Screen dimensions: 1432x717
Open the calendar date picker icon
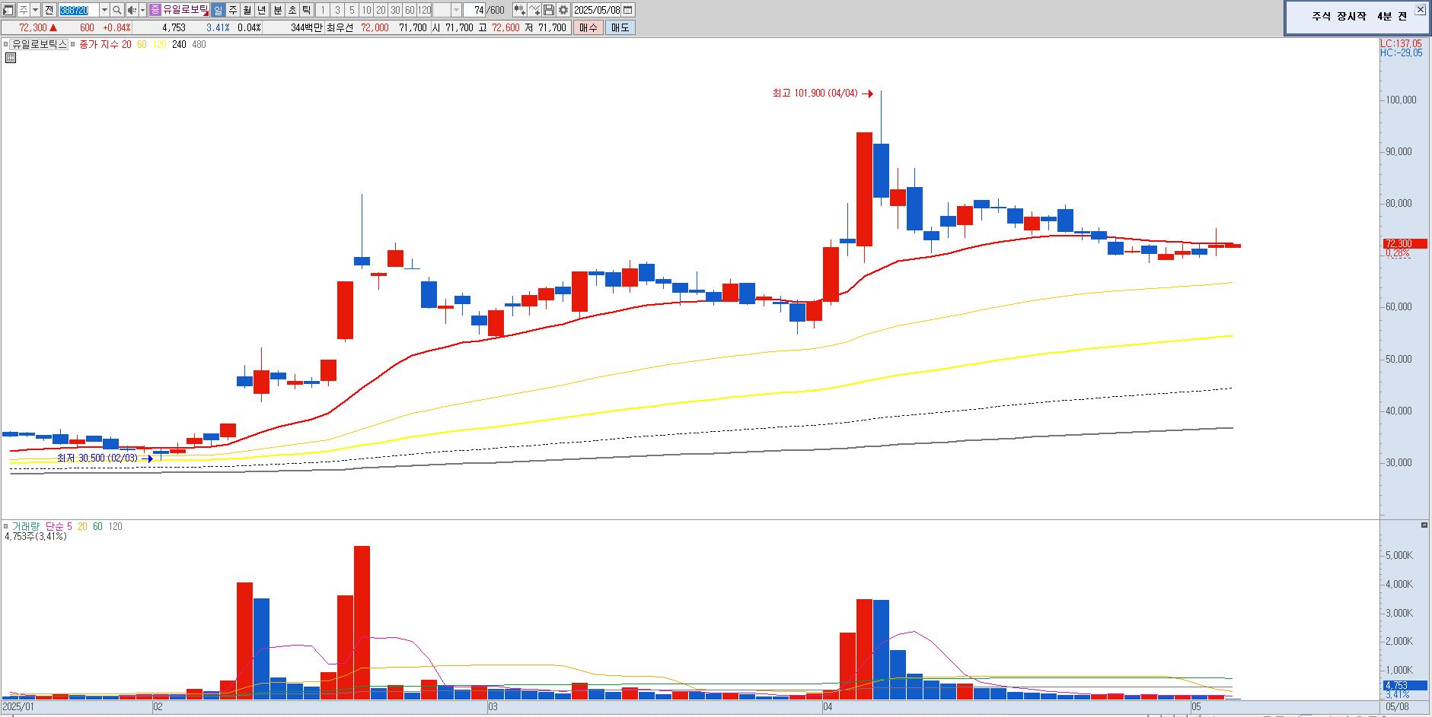coord(628,10)
